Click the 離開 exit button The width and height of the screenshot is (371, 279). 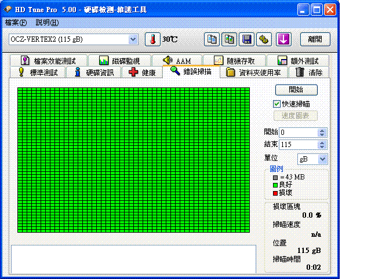click(x=315, y=39)
